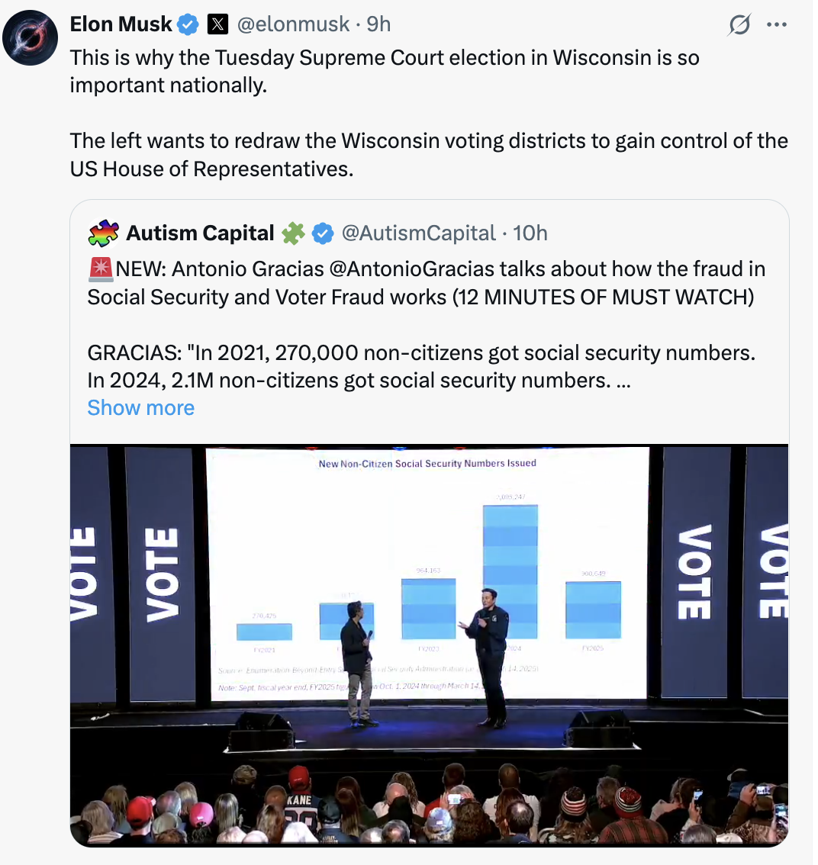Click the X affiliation badge
This screenshot has height=865, width=818.
point(217,24)
